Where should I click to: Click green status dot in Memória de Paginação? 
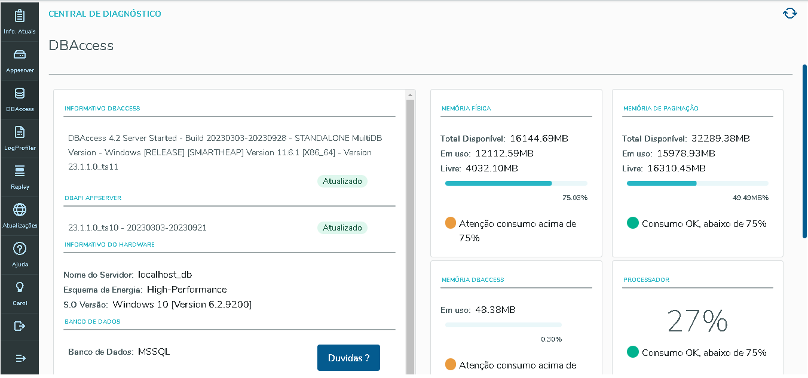click(632, 223)
